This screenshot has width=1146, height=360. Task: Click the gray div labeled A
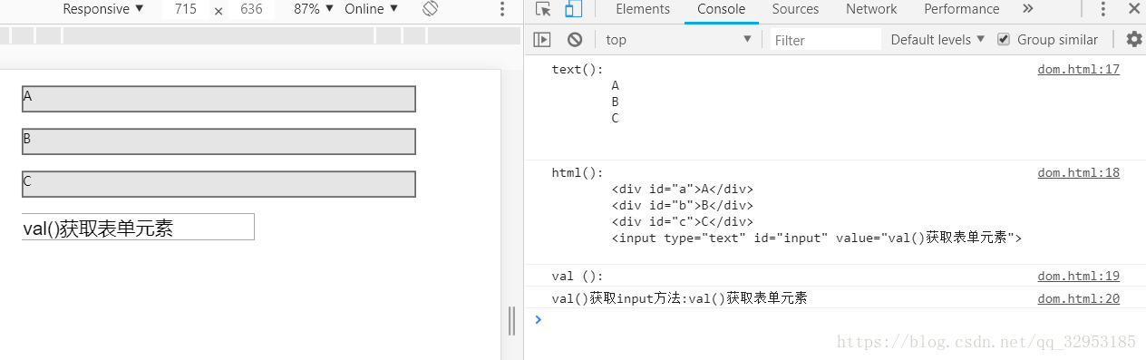219,99
